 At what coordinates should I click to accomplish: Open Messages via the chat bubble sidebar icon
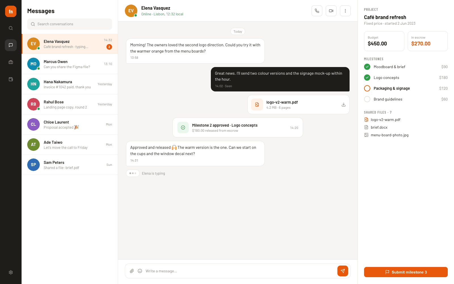click(11, 45)
